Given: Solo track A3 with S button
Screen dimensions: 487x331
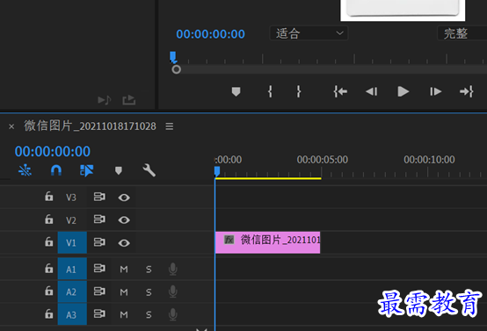Looking at the screenshot, I should [149, 314].
